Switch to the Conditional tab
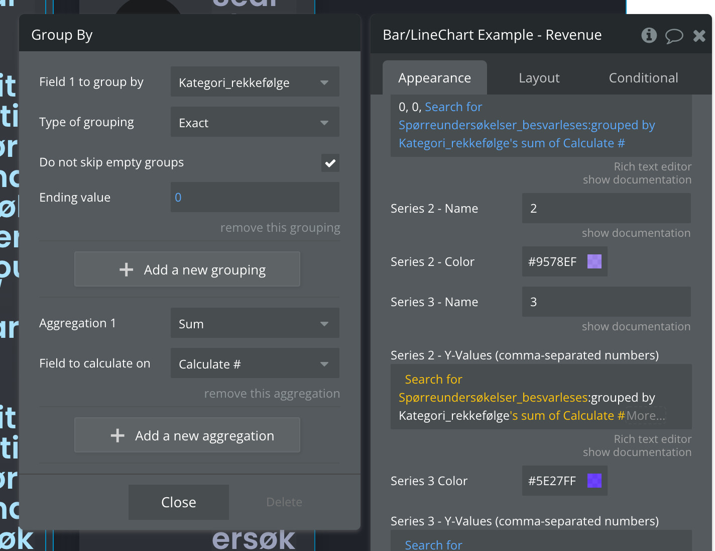 click(643, 78)
